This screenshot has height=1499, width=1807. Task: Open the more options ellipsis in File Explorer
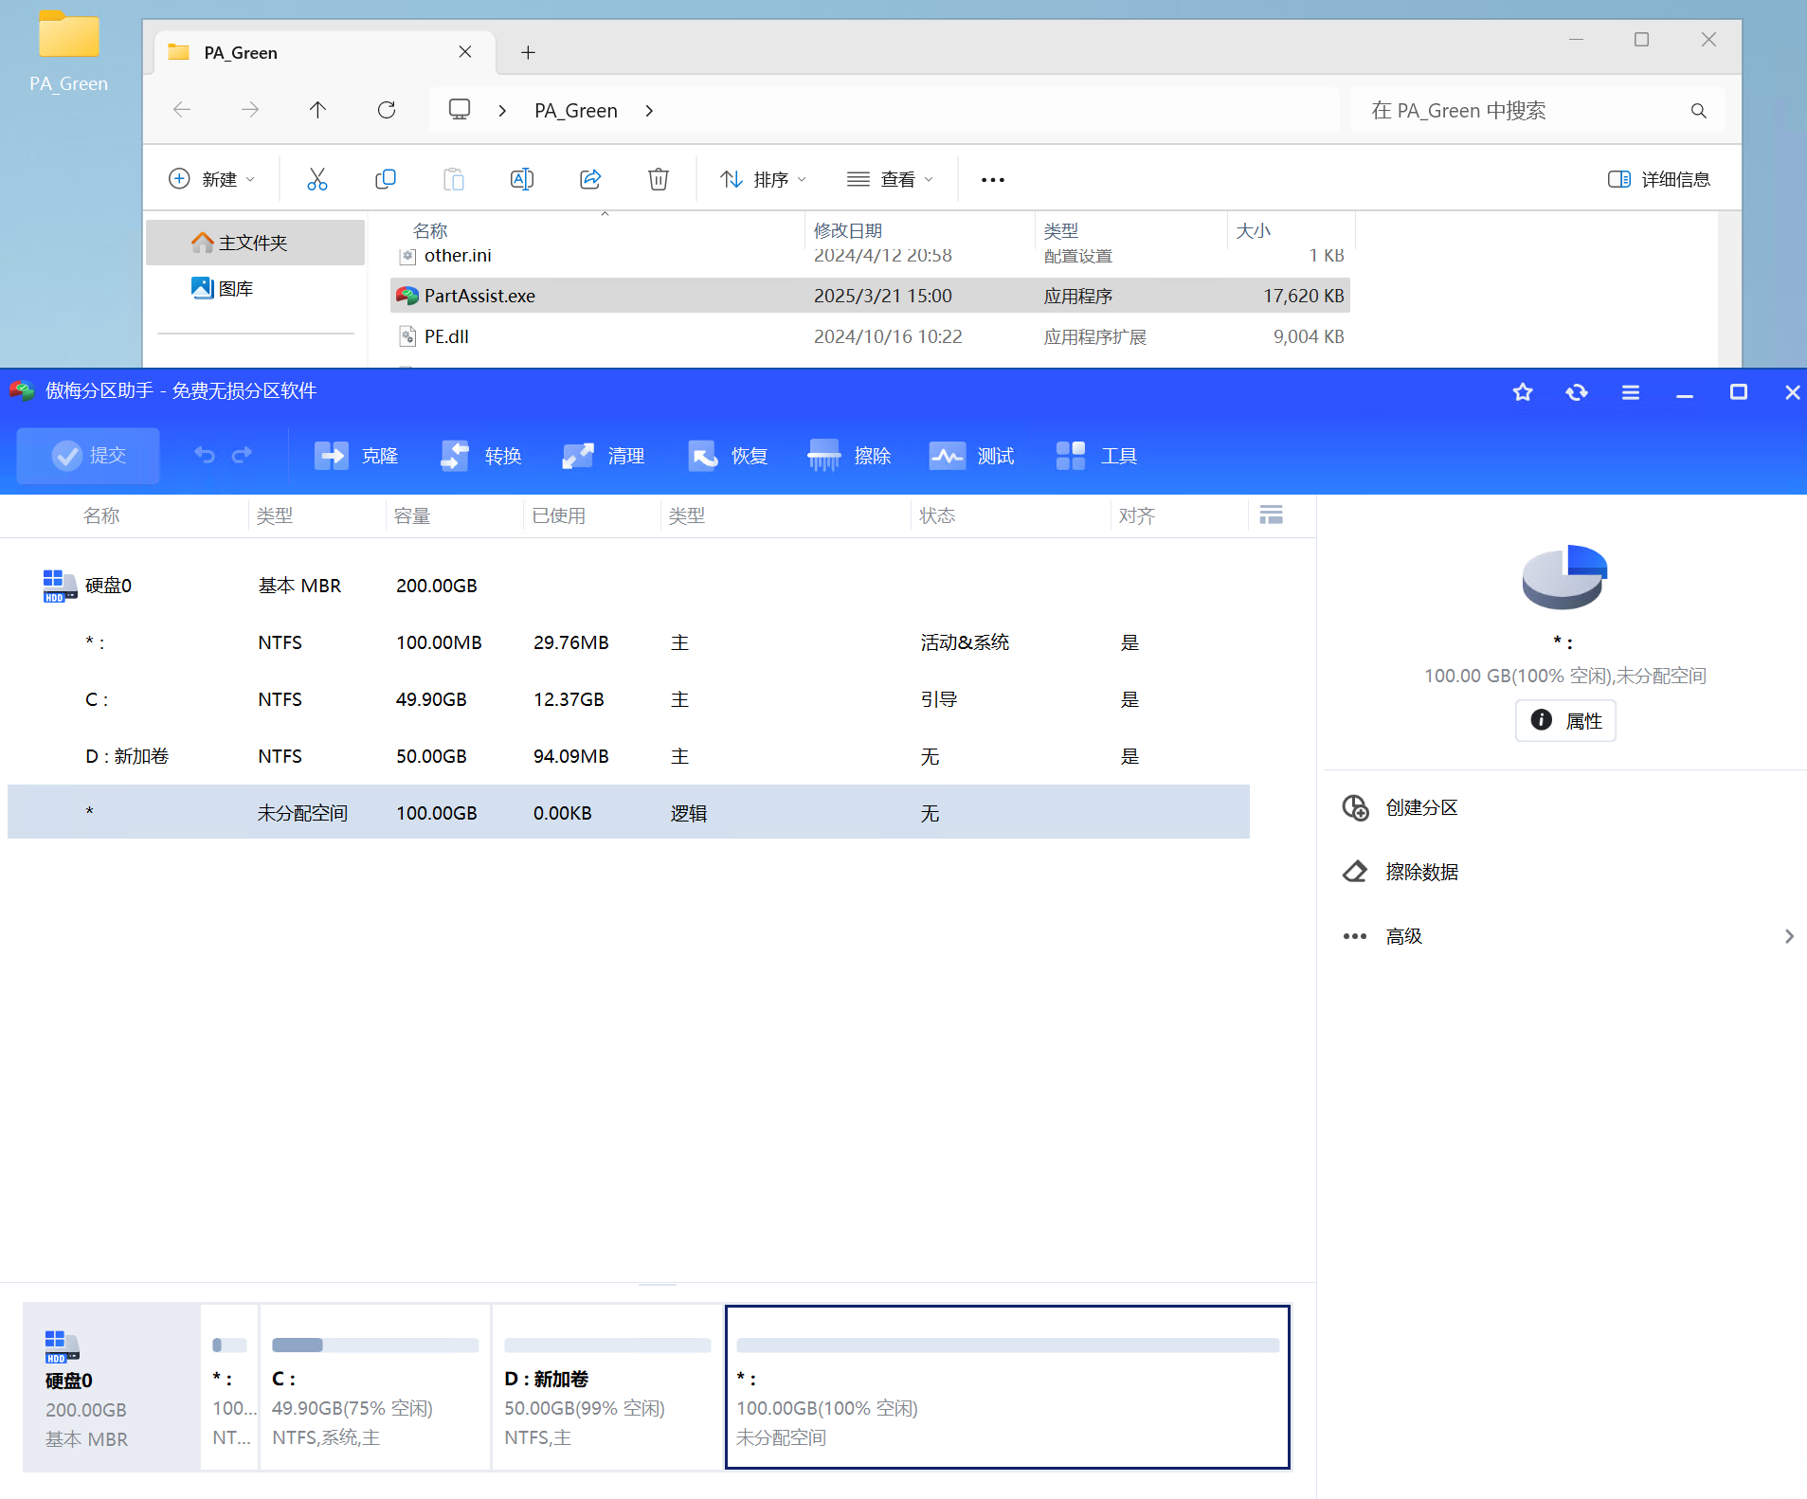coord(993,179)
